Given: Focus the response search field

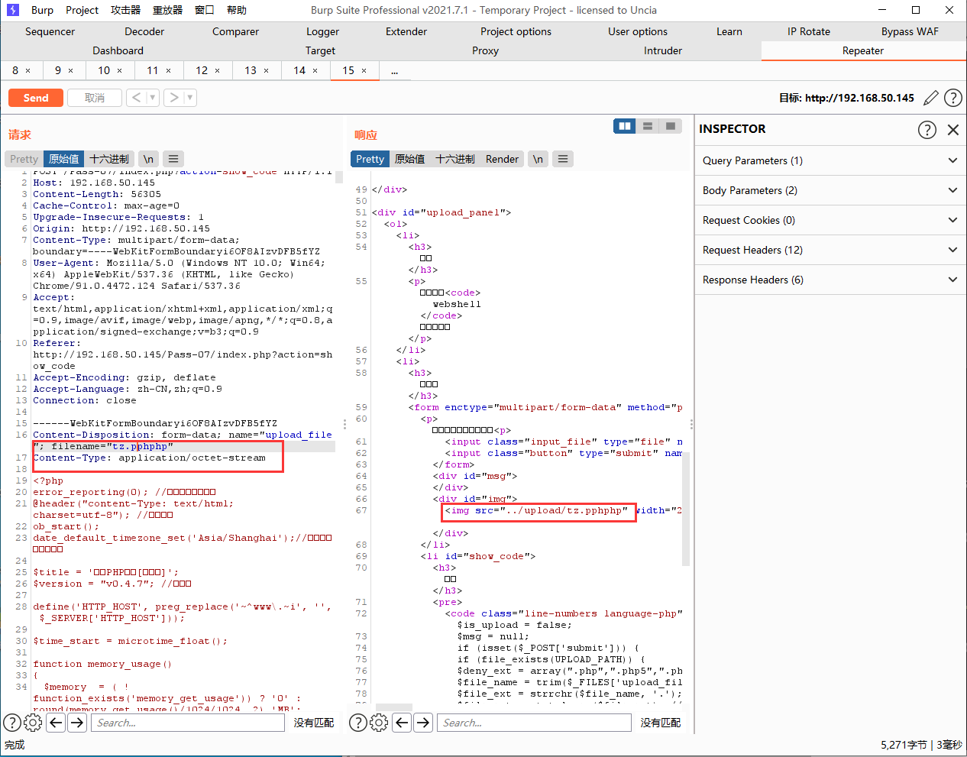Looking at the screenshot, I should coord(534,723).
